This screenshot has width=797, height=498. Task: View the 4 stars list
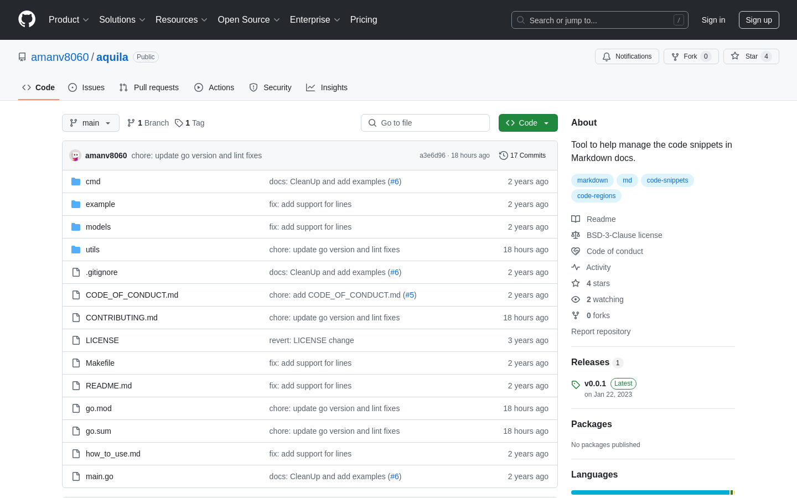591,283
